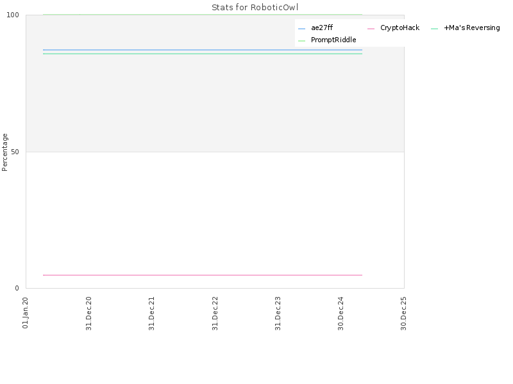Click the 50 y-axis tick label
This screenshot has height=384, width=513.
click(15, 152)
